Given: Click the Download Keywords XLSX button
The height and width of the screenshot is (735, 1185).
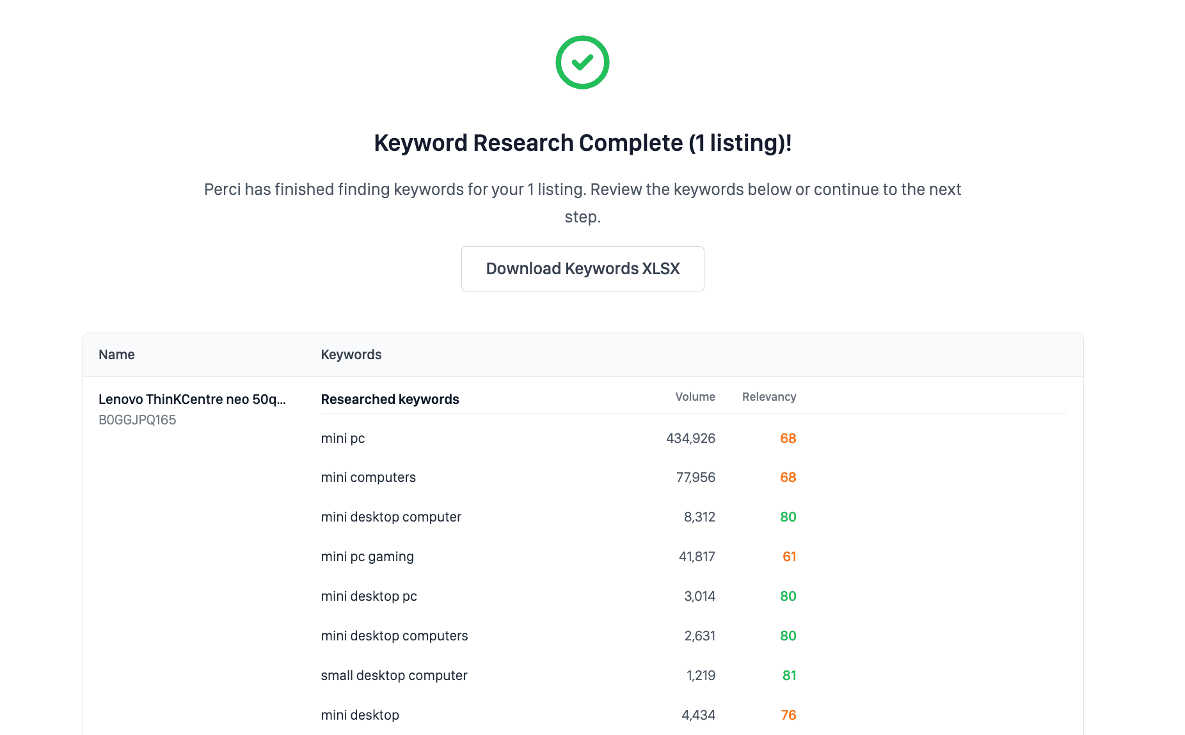Looking at the screenshot, I should [x=582, y=268].
